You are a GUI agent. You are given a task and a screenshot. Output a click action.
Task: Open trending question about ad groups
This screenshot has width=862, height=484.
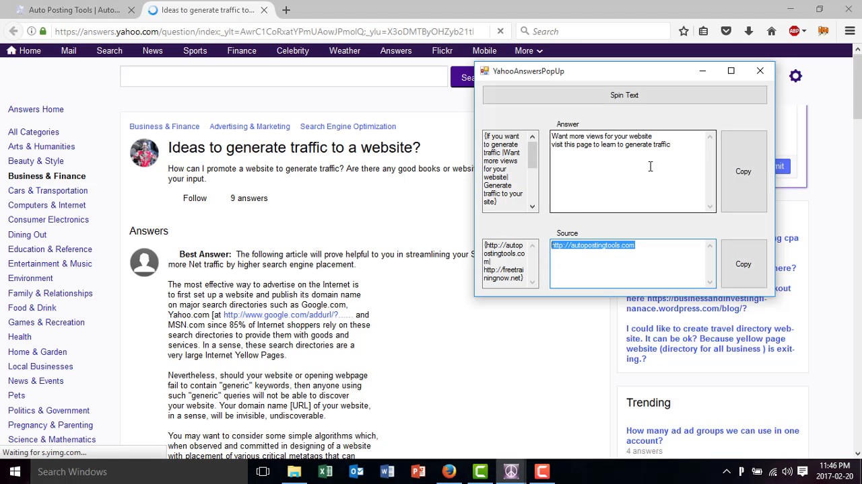pos(712,436)
